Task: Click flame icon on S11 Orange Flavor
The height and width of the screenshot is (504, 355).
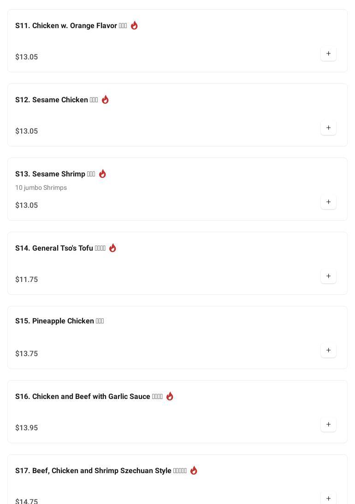Action: click(x=134, y=25)
